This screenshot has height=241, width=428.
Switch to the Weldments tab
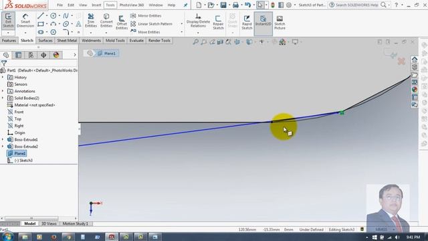tap(91, 41)
